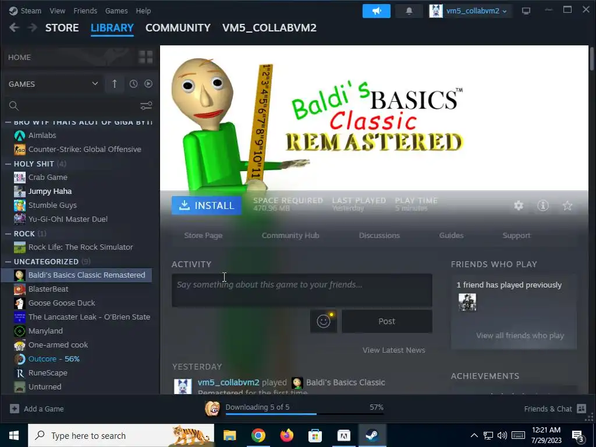Collapse the BRO WTF collection header
596x447 pixels.
(x=8, y=122)
